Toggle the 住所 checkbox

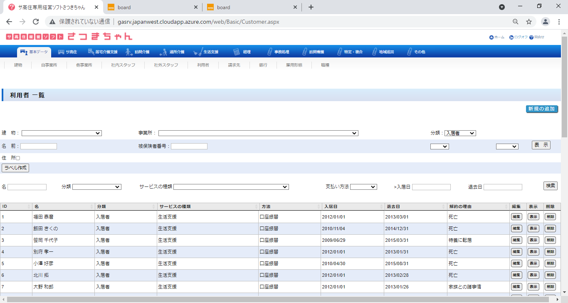click(18, 158)
